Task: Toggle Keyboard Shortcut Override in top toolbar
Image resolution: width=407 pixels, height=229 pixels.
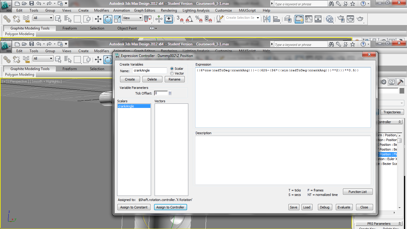Action: [169, 19]
